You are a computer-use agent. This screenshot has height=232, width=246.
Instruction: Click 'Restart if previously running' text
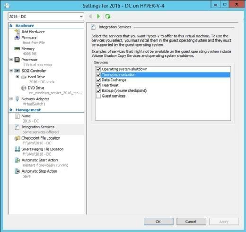(45, 165)
